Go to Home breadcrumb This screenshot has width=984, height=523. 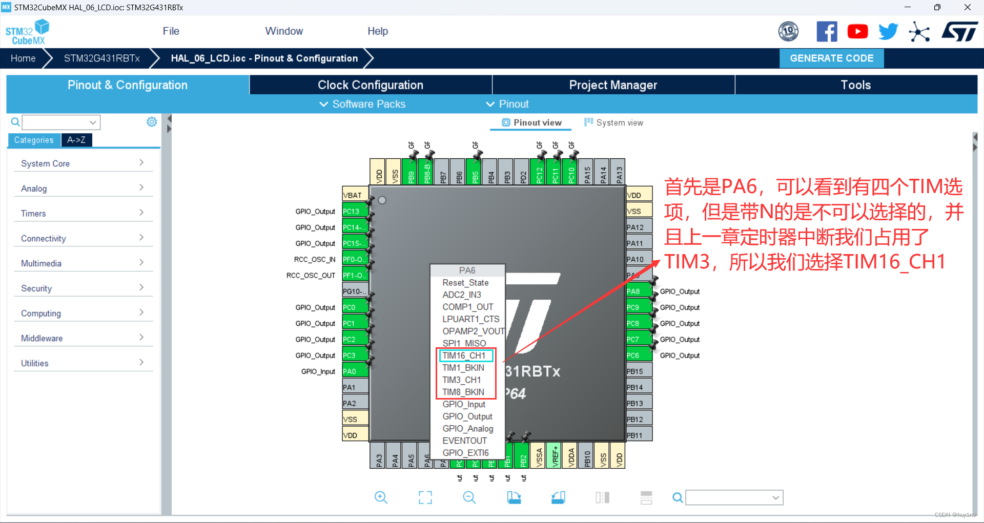(x=23, y=58)
